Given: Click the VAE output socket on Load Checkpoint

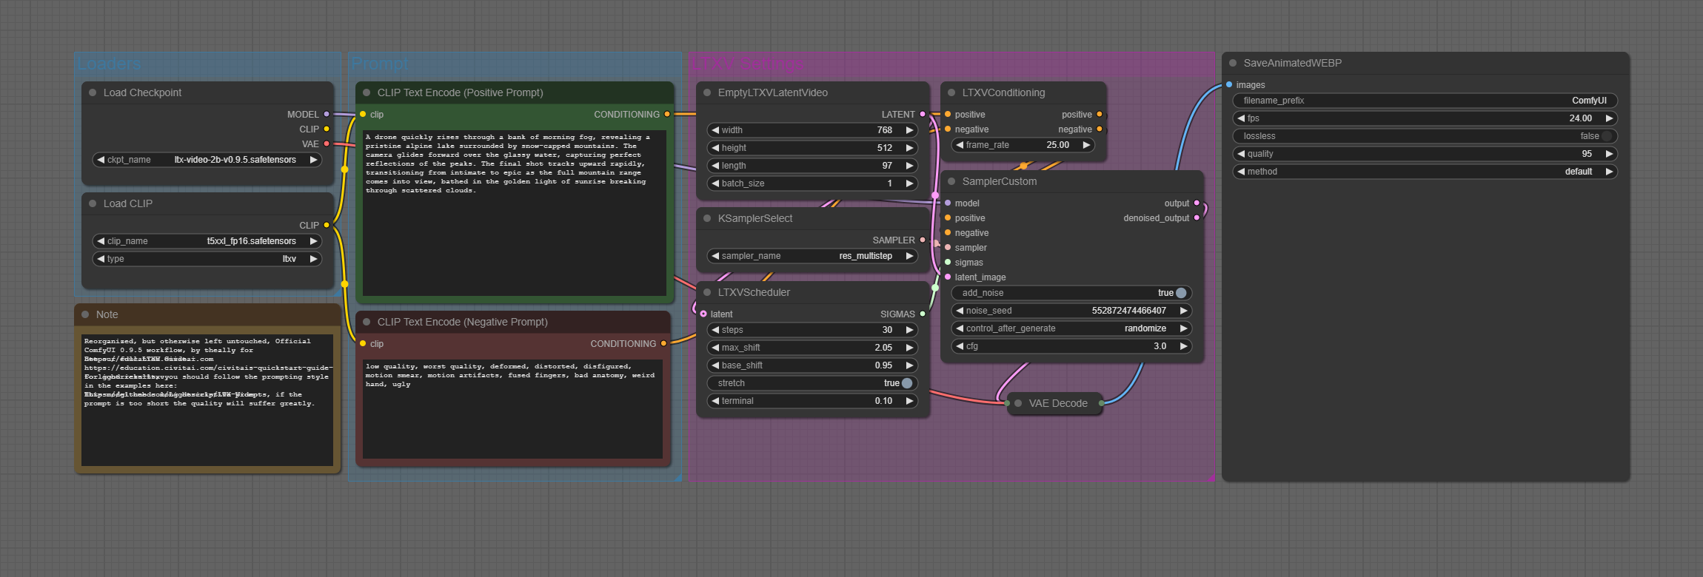Looking at the screenshot, I should pos(327,144).
